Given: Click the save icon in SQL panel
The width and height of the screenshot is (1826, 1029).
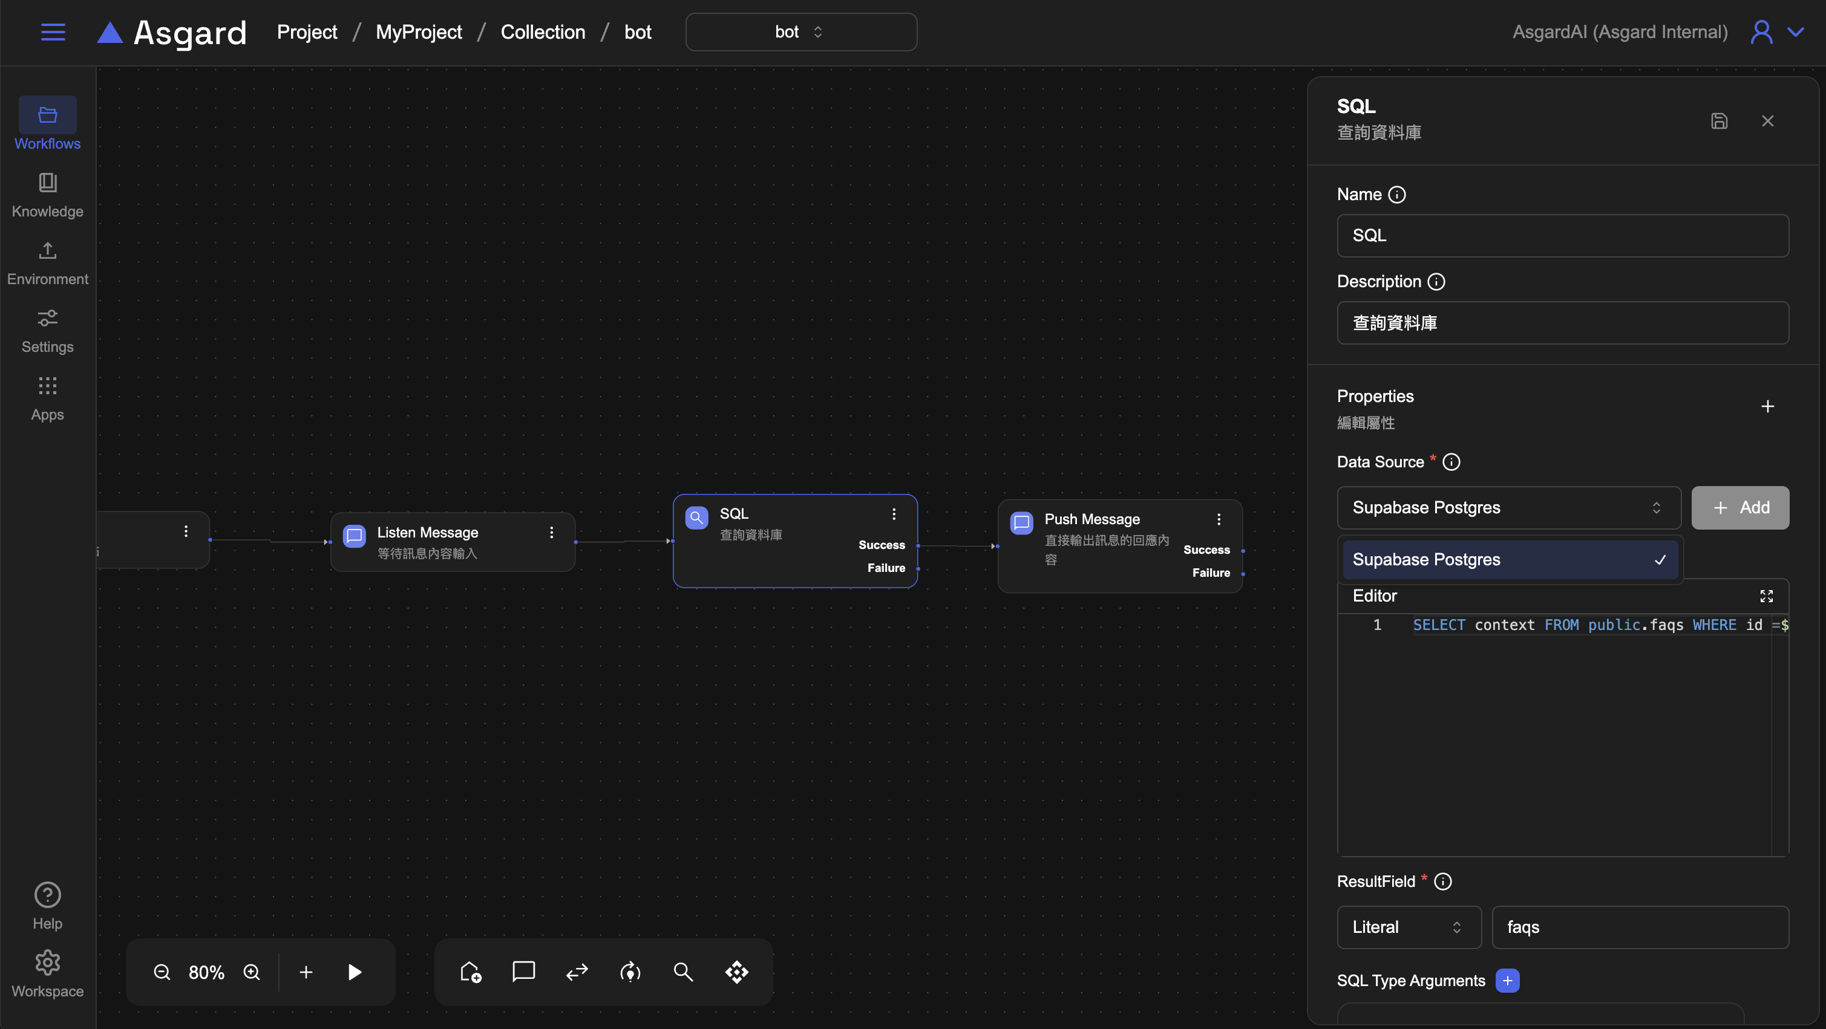Looking at the screenshot, I should pyautogui.click(x=1718, y=120).
